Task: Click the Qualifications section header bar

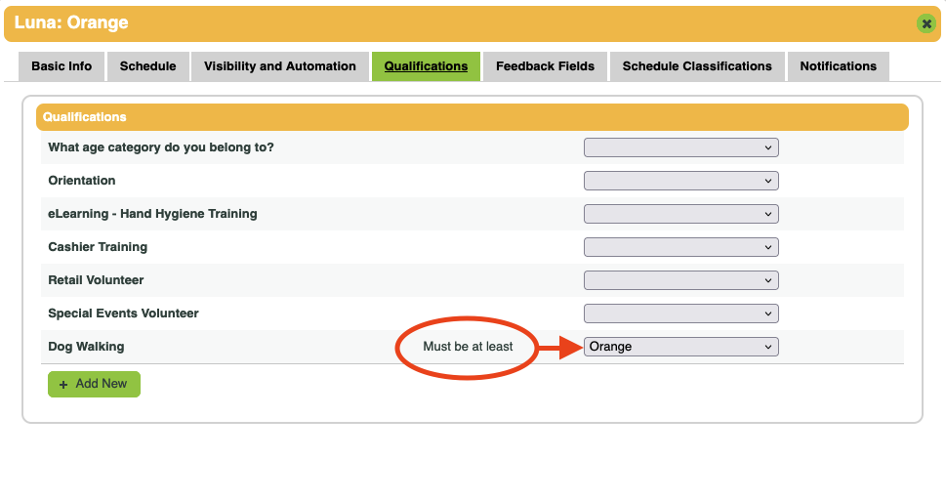Action: pos(472,117)
